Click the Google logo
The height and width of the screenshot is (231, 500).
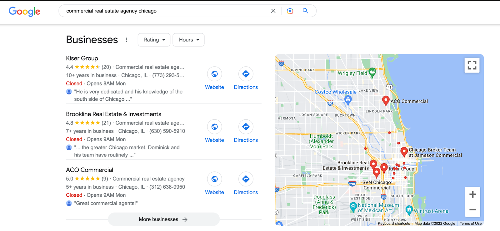coord(24,11)
